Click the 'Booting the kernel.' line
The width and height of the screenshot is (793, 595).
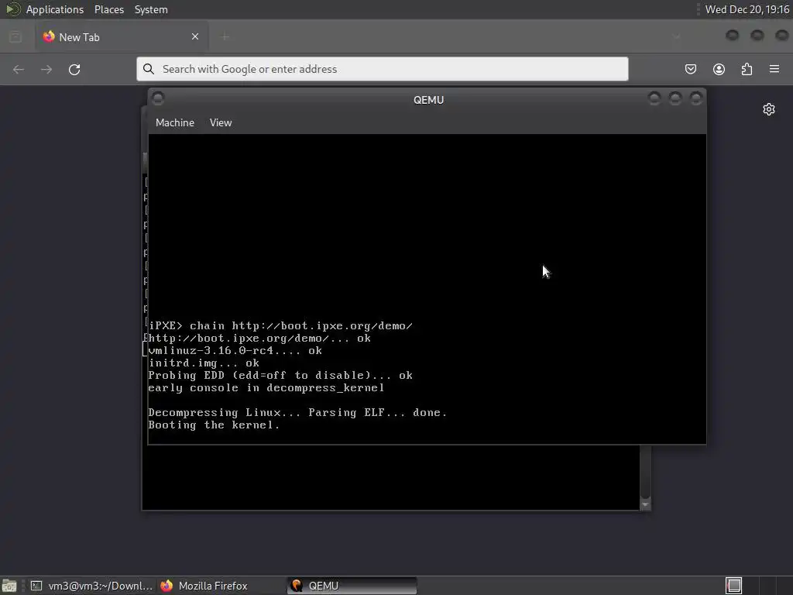tap(214, 425)
